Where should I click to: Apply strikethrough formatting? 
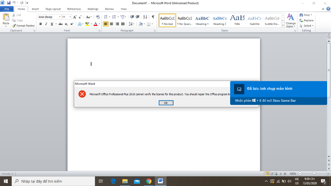pos(60,24)
